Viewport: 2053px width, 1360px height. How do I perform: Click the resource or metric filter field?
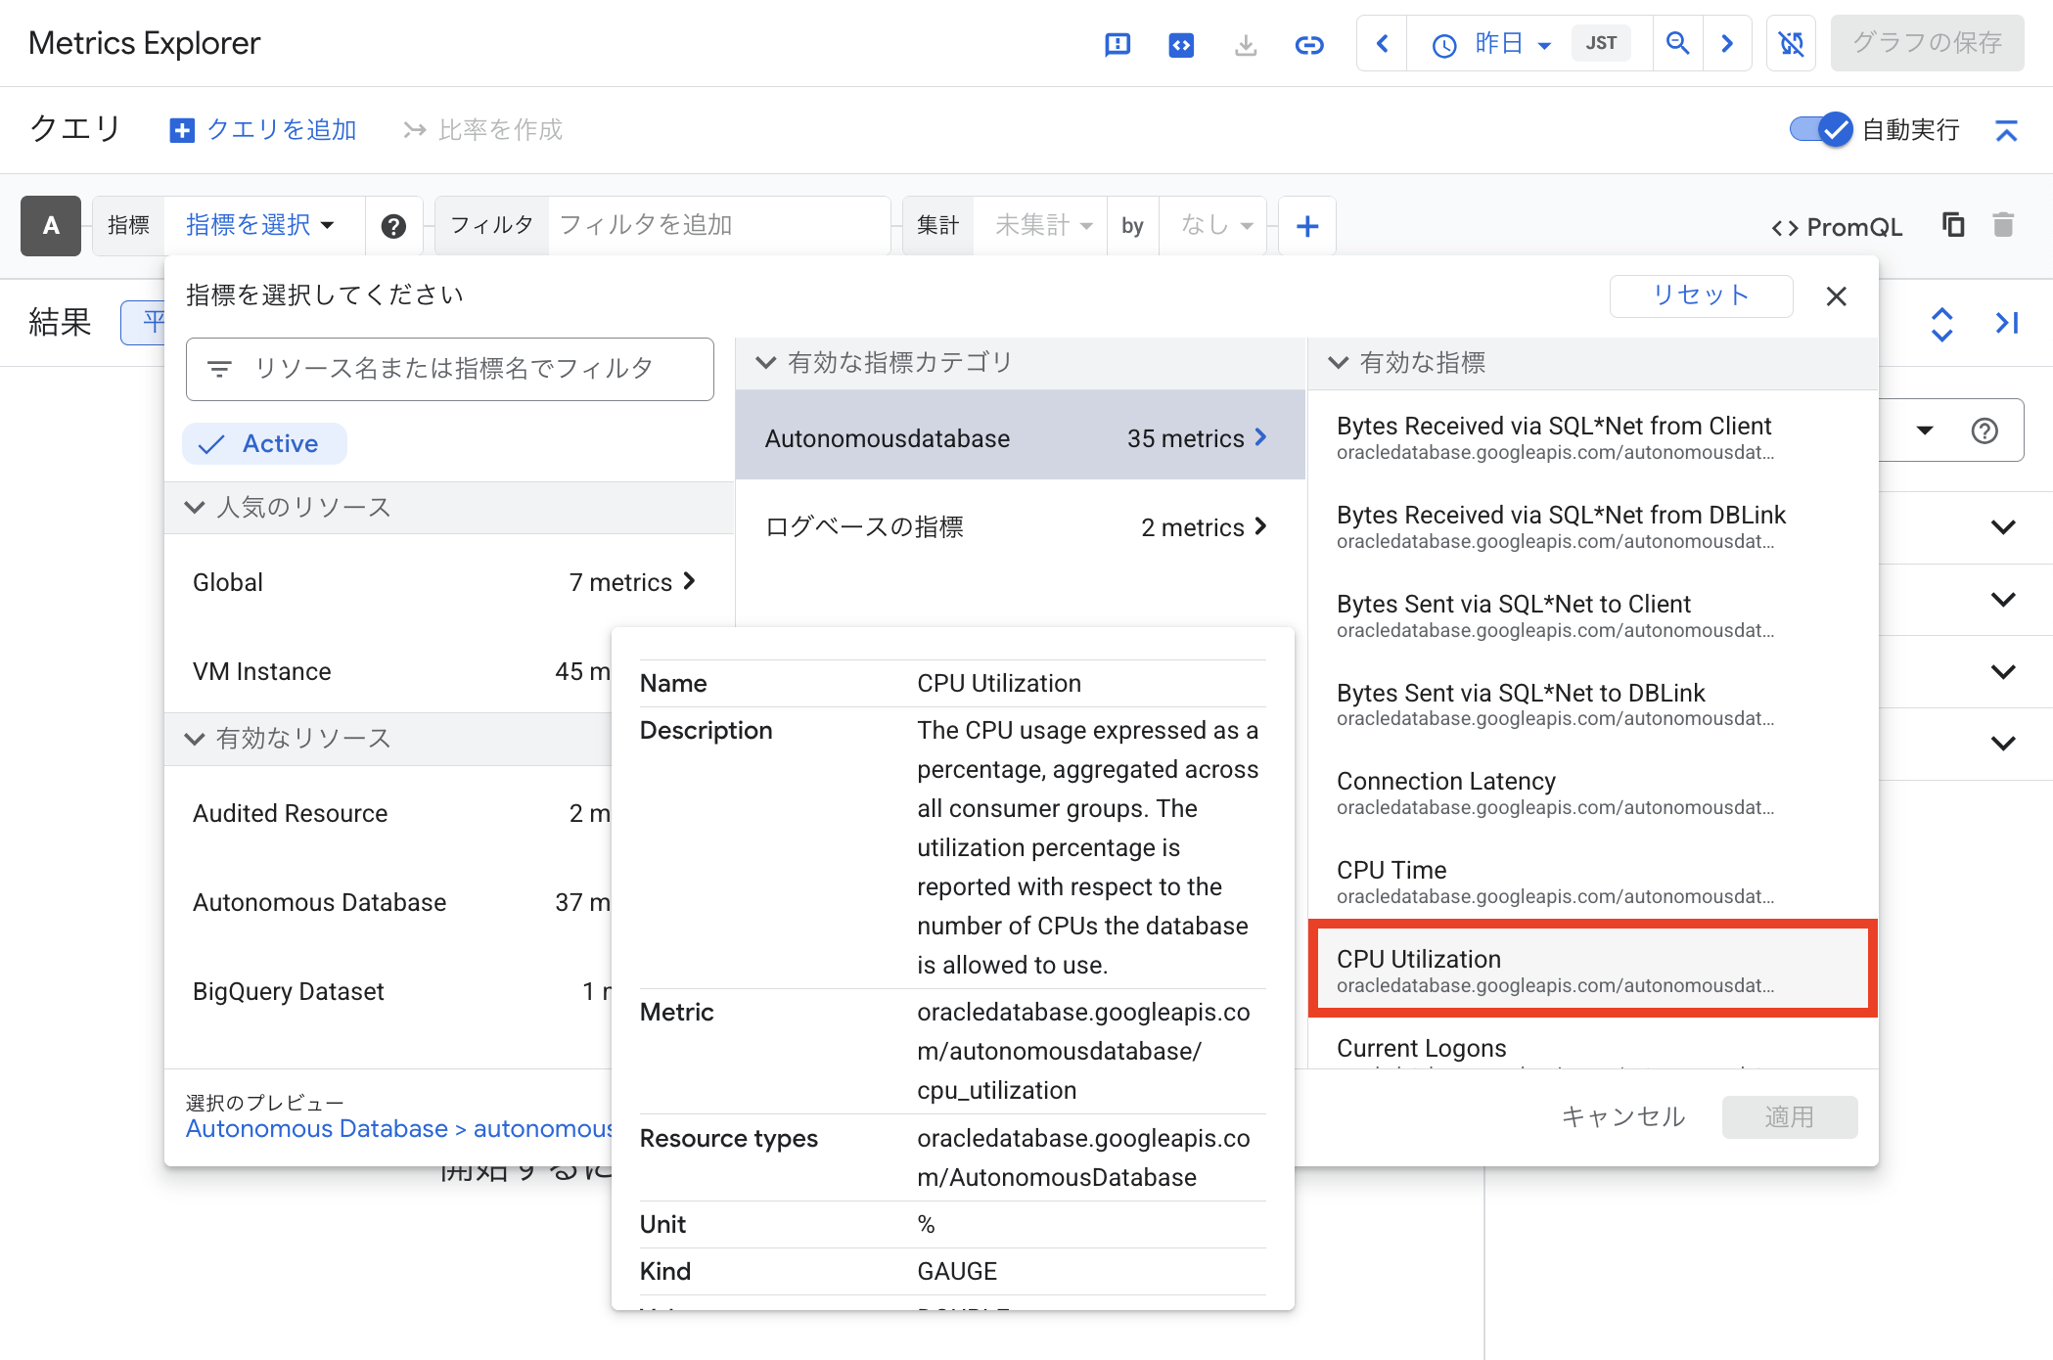(450, 369)
